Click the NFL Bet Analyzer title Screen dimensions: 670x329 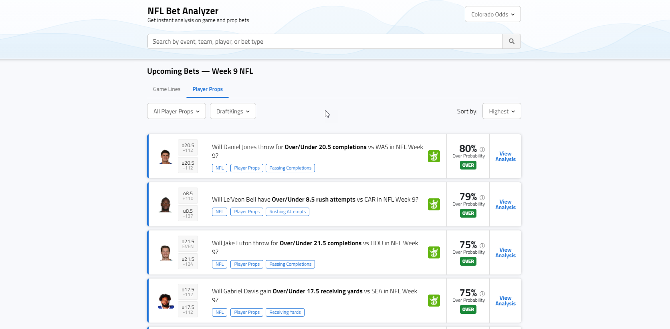point(183,11)
